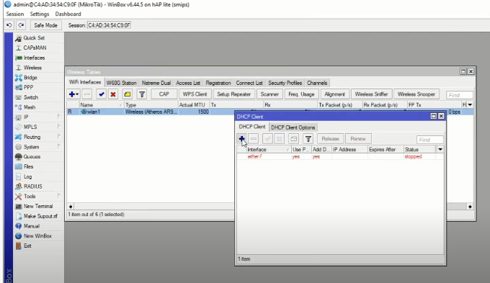Click Renew button in DHCP Client
Image resolution: width=490 pixels, height=283 pixels.
point(358,139)
